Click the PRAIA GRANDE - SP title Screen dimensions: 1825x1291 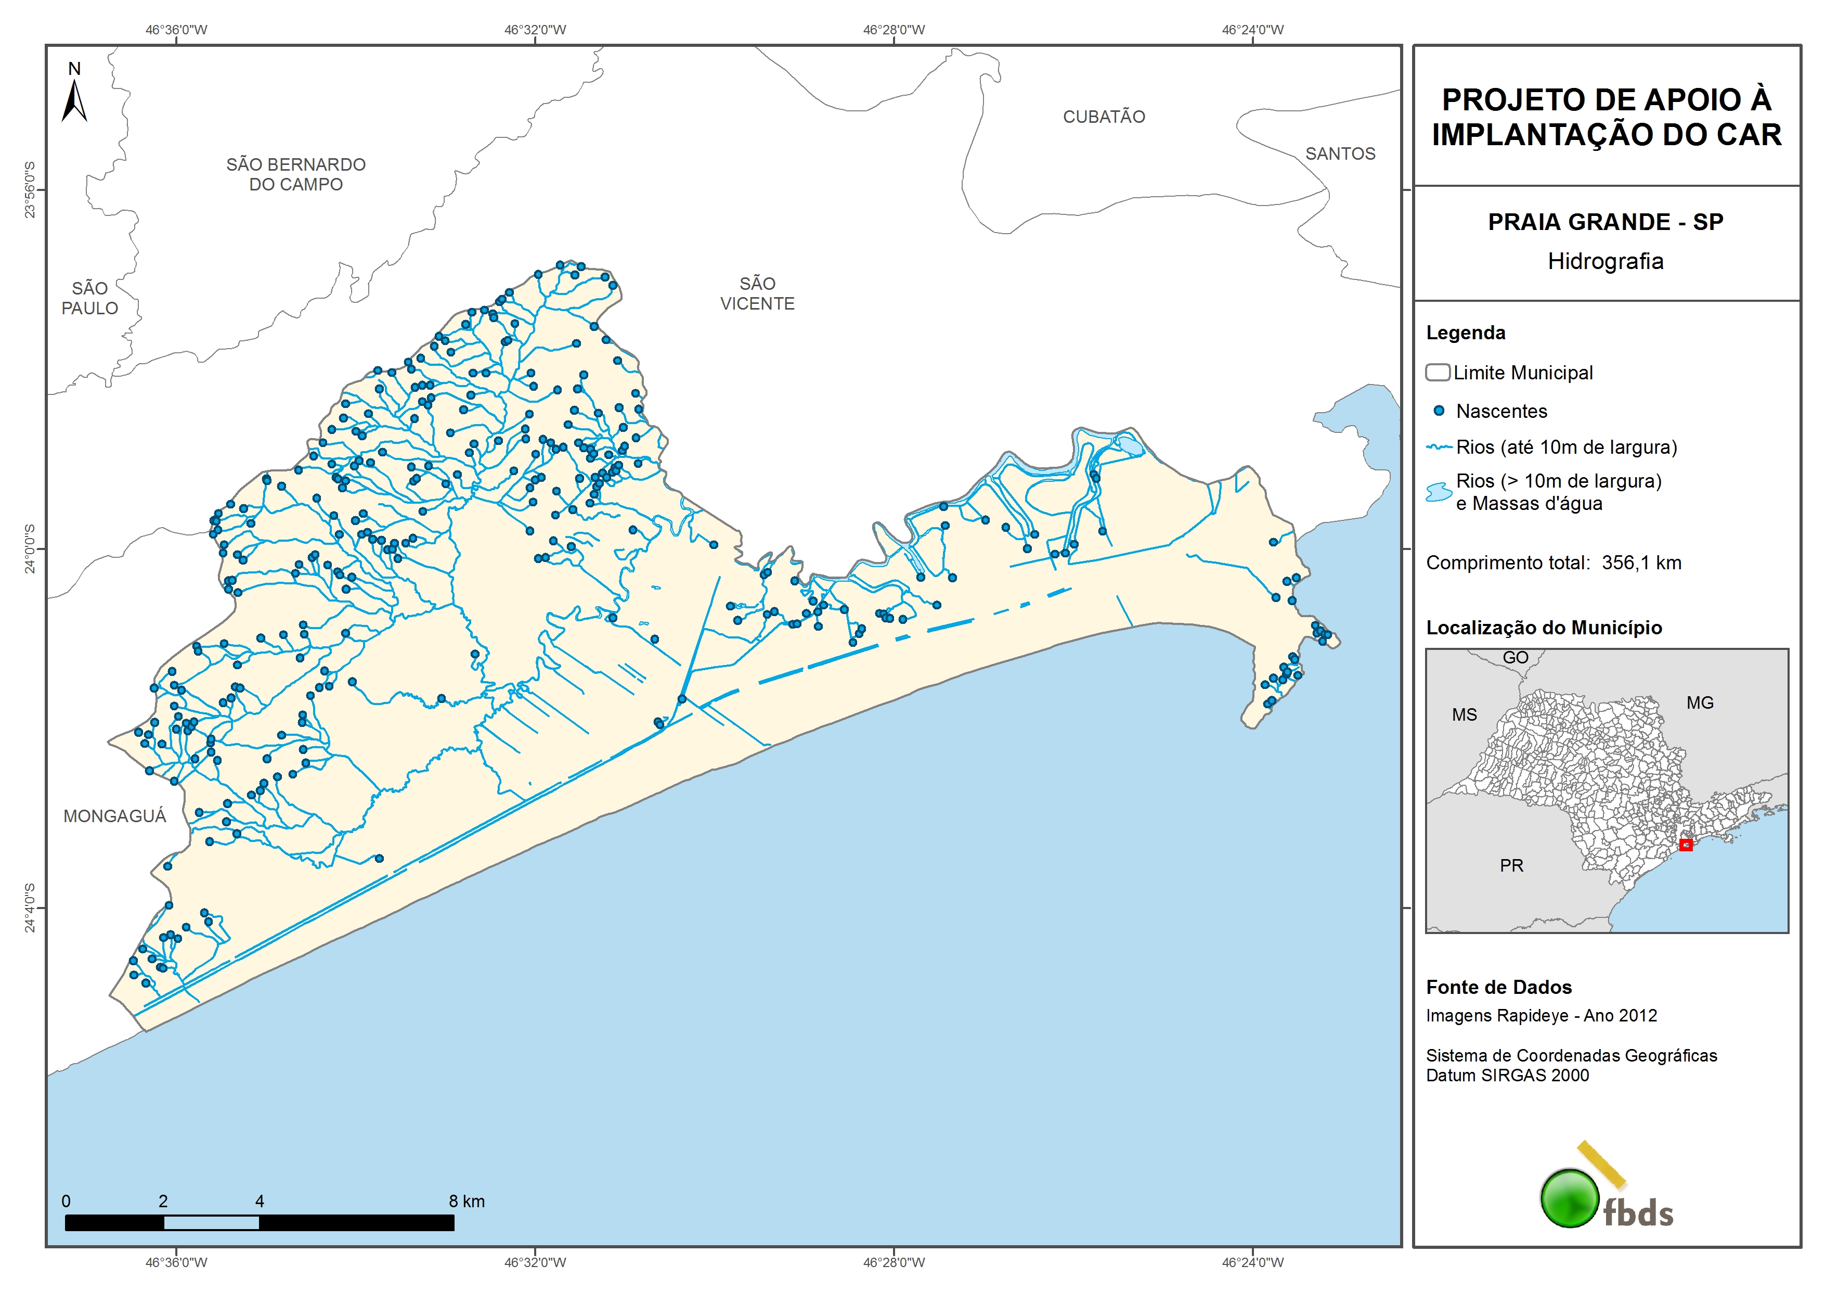(1606, 222)
